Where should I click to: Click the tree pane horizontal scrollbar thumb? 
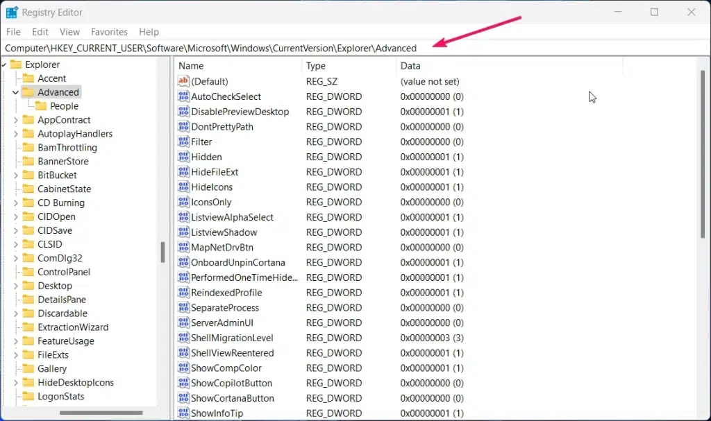(101, 413)
